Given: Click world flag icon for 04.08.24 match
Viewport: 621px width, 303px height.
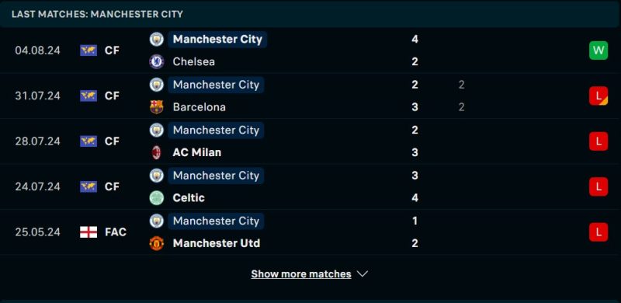Looking at the screenshot, I should pos(88,50).
